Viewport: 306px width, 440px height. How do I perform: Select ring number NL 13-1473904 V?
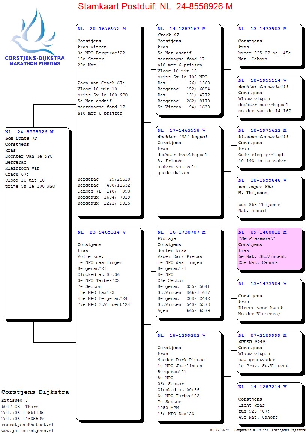click(262, 283)
